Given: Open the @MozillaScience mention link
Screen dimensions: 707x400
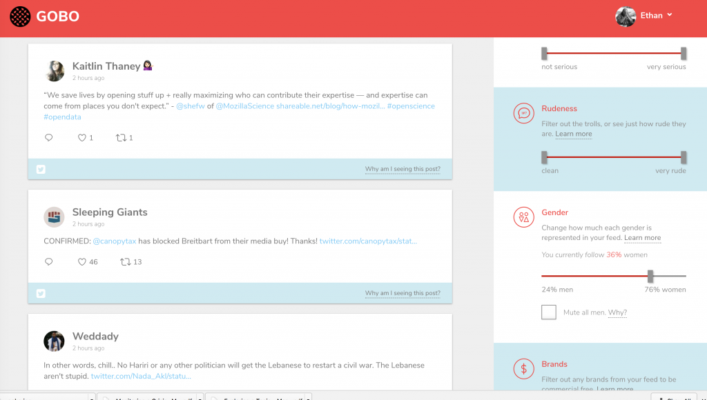Looking at the screenshot, I should tap(245, 106).
